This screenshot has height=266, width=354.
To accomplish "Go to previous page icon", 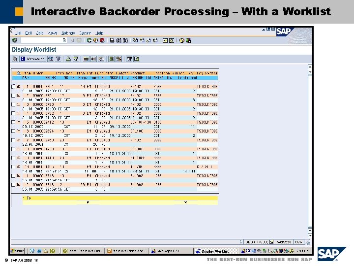I will (x=142, y=40).
